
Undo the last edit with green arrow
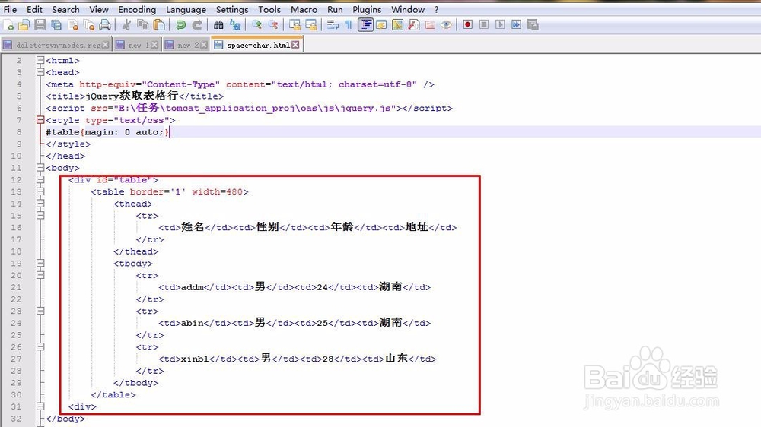coord(180,25)
